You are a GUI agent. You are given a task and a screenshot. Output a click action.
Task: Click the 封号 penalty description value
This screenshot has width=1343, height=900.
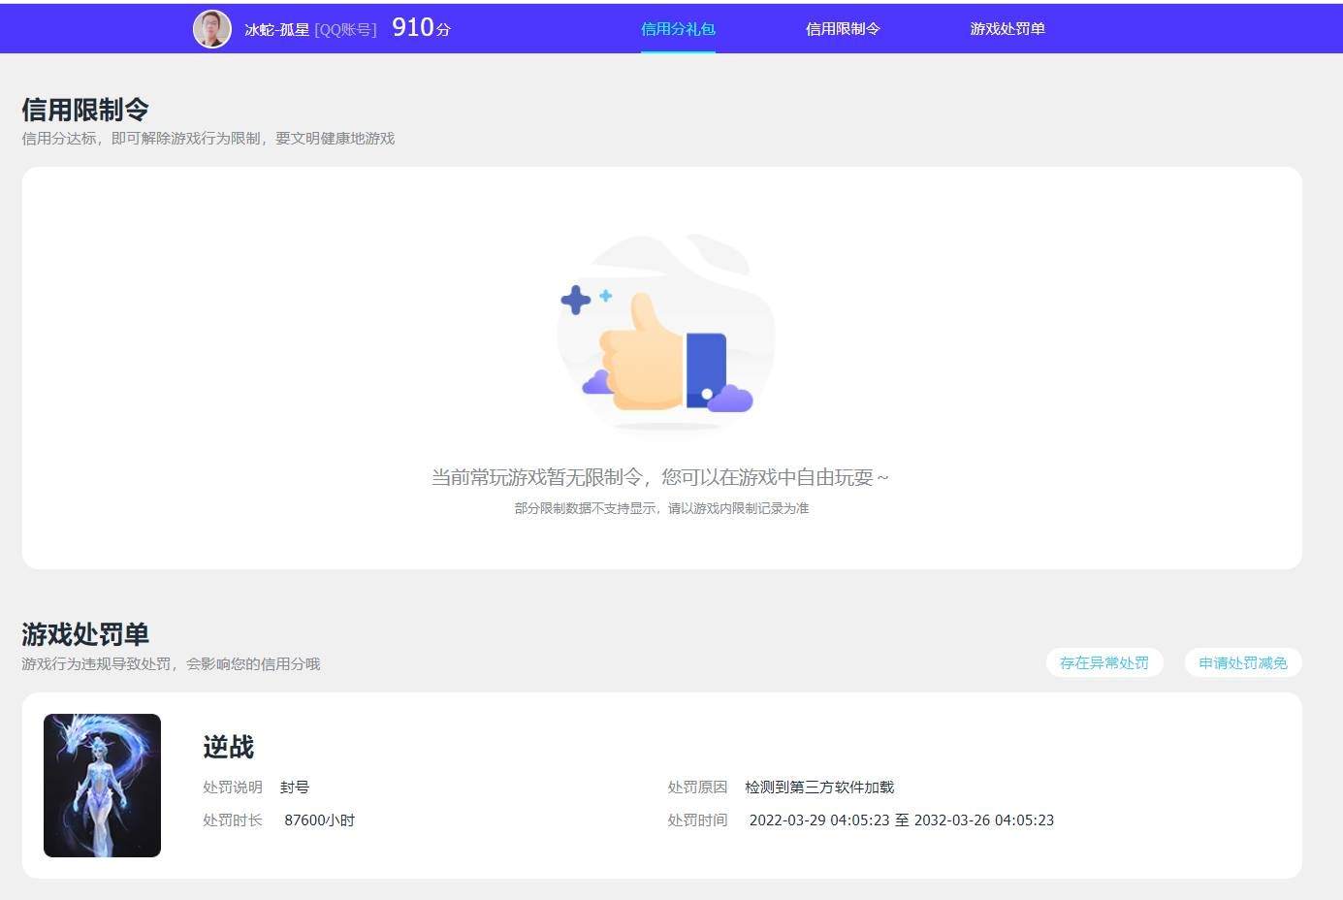tap(295, 787)
